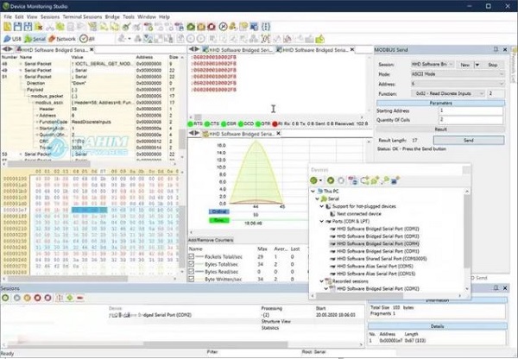Toggle the Packets Total/sec counter checkbox
Viewport: 518px width, 359px height.
(x=192, y=256)
